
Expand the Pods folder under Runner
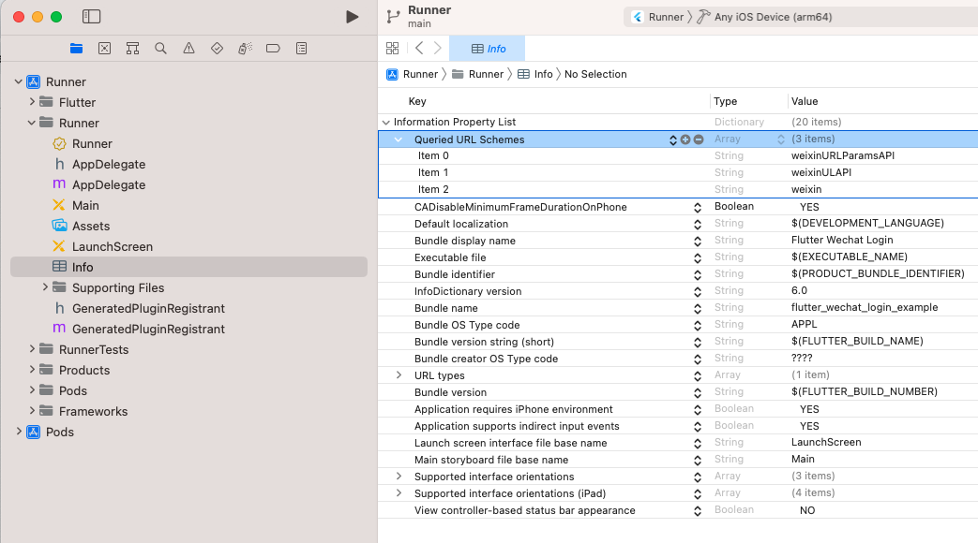coord(32,389)
